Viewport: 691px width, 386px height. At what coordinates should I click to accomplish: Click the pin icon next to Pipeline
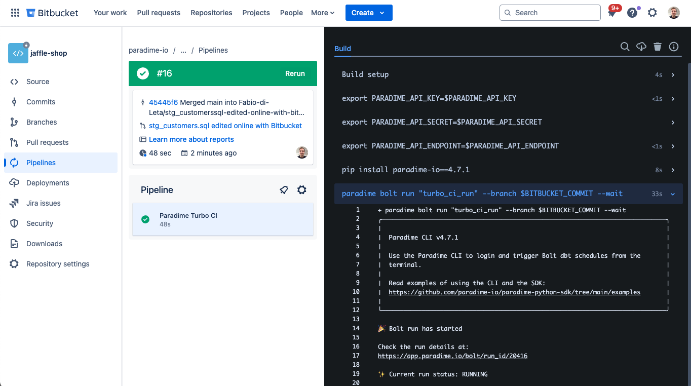(284, 190)
